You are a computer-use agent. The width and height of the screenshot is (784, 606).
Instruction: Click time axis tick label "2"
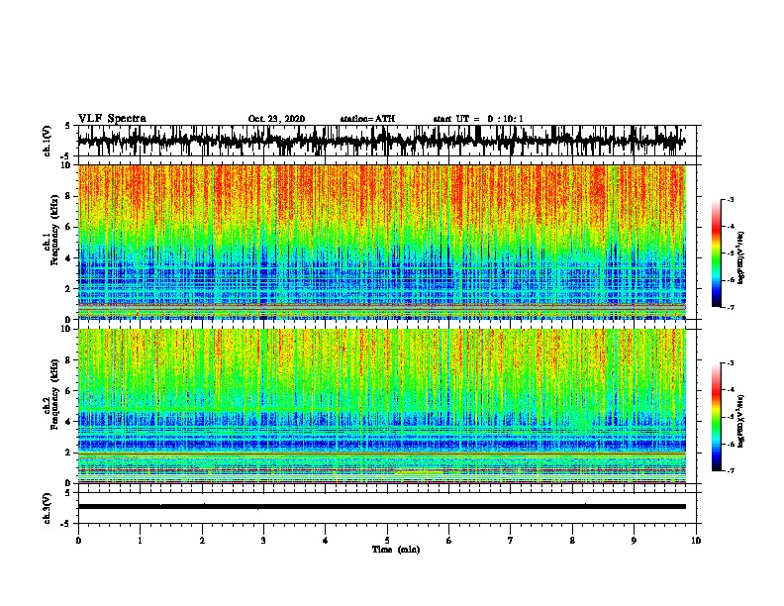202,541
